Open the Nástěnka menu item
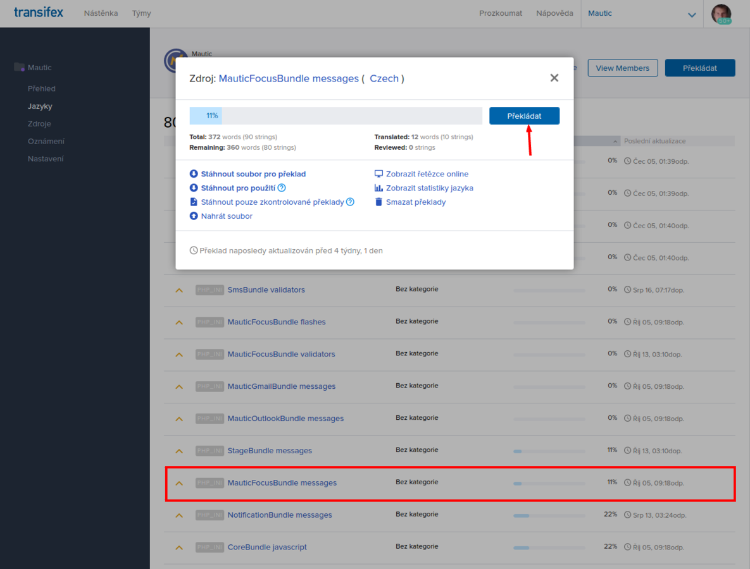 [x=101, y=13]
